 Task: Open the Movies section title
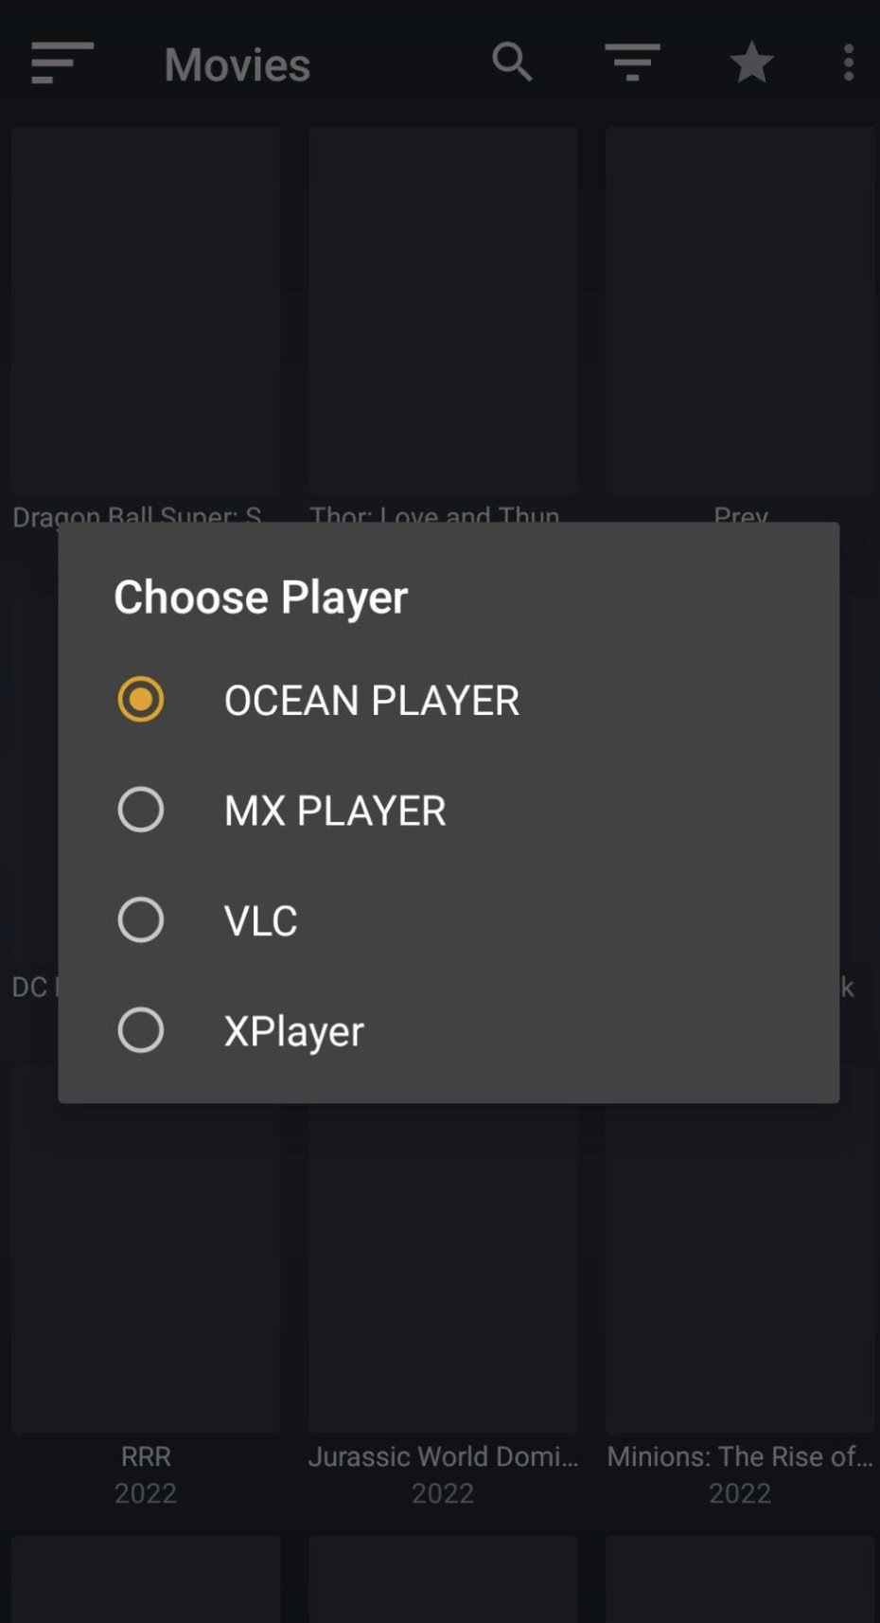(236, 63)
